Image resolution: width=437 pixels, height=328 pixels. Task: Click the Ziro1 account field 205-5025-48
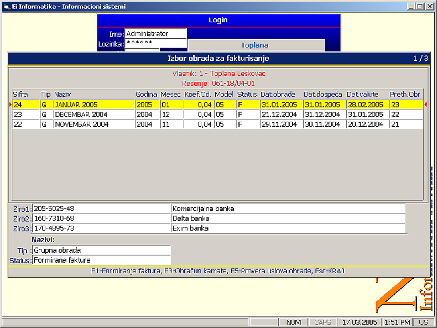click(x=101, y=209)
